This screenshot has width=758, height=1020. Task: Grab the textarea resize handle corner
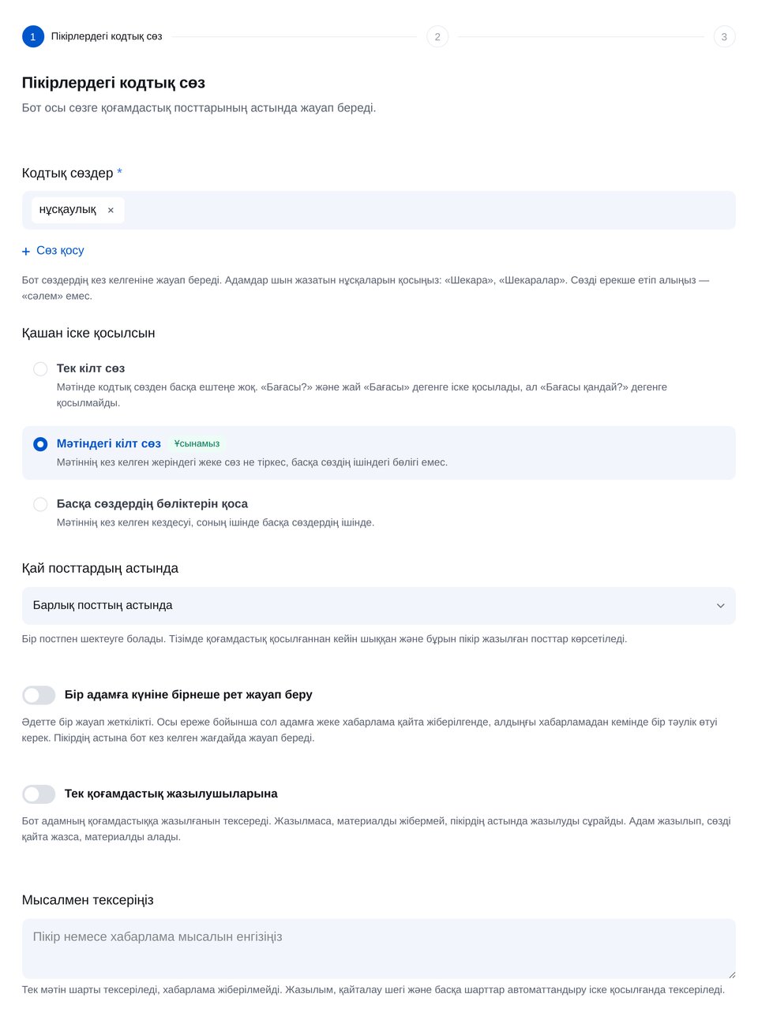pyautogui.click(x=731, y=975)
